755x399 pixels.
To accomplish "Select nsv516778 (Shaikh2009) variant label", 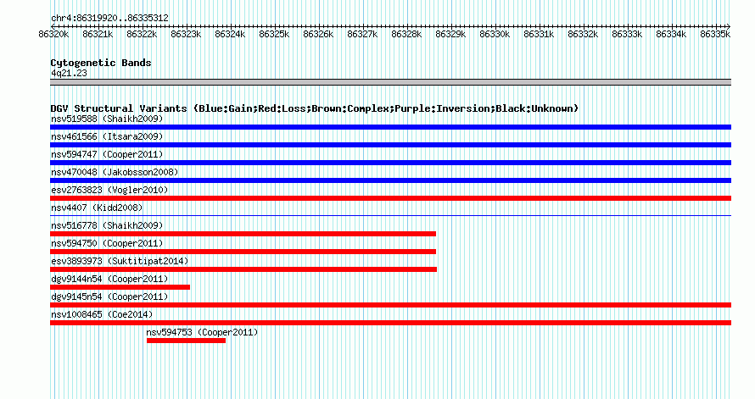I will (107, 225).
